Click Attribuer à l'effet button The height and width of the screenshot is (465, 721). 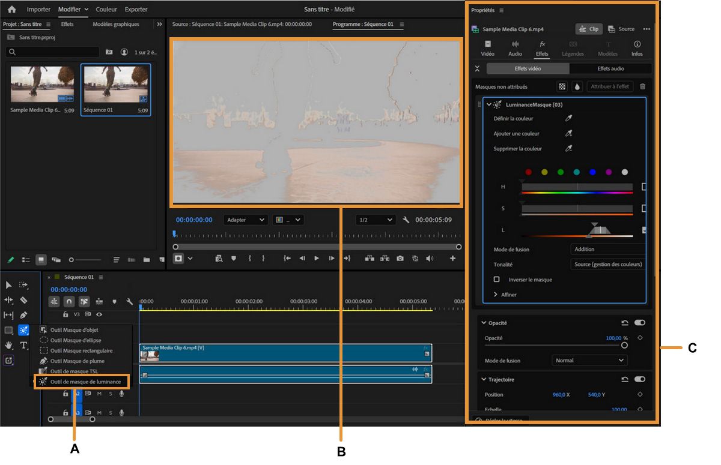click(x=610, y=86)
